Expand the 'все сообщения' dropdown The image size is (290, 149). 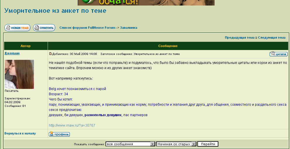[x=130, y=144]
